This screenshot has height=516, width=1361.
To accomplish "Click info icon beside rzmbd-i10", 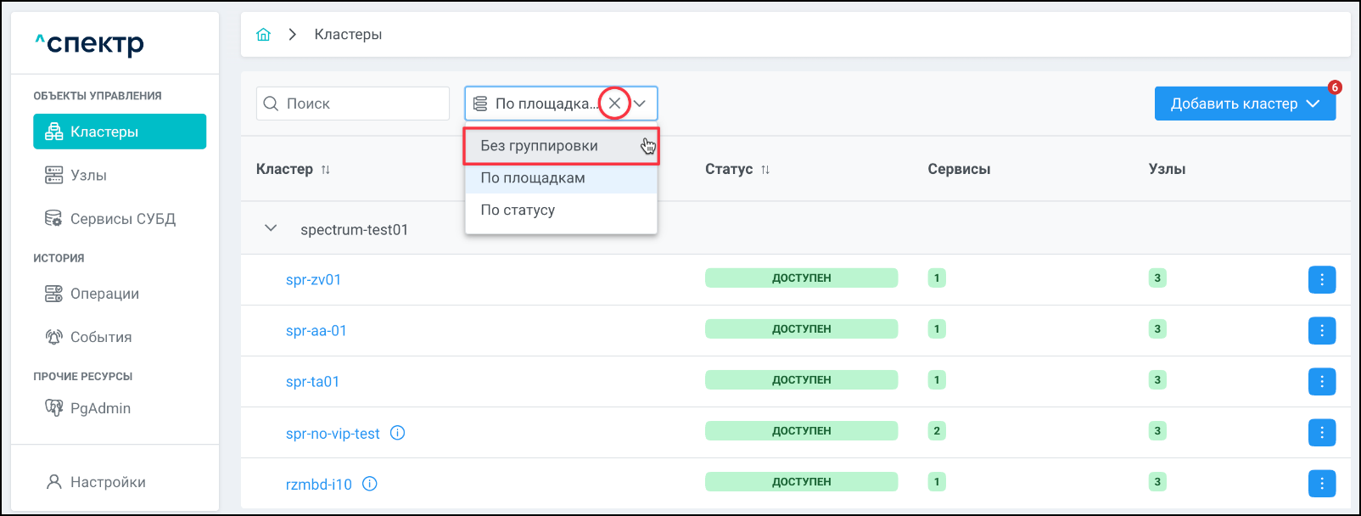I will pos(369,484).
